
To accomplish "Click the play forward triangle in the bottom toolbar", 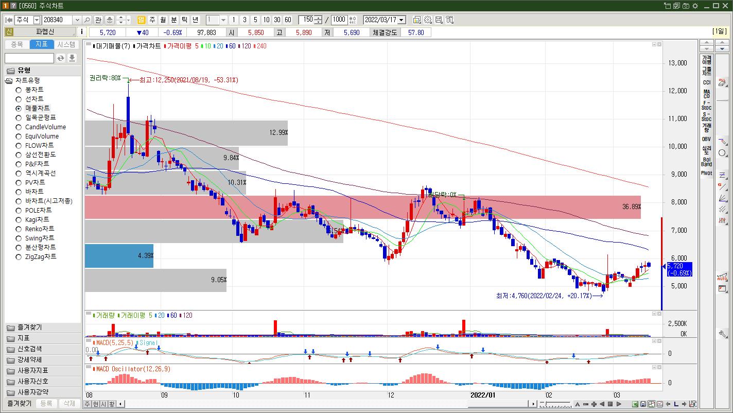I will tap(619, 404).
